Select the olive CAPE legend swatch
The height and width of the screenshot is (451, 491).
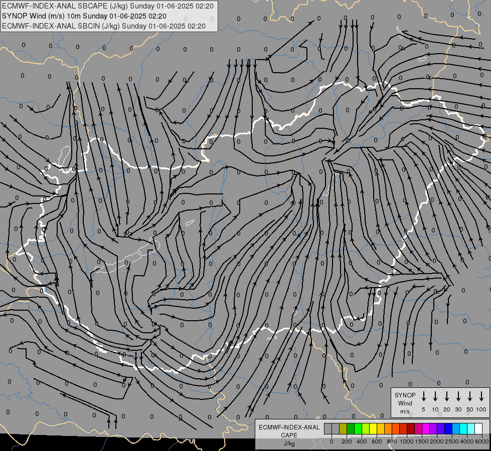point(343,428)
